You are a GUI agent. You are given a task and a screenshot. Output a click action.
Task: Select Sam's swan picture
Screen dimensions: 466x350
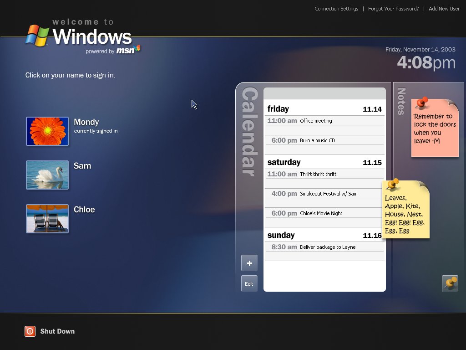pos(47,175)
